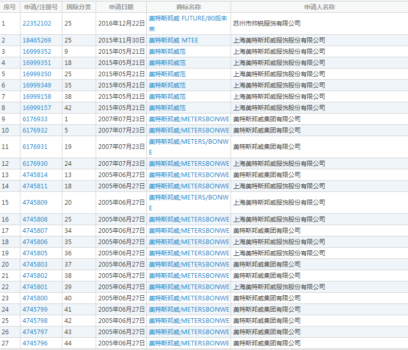Click registration number 6176933

coord(35,119)
